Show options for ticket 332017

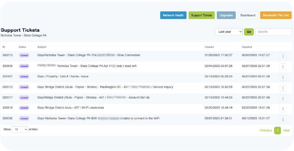click(x=283, y=98)
